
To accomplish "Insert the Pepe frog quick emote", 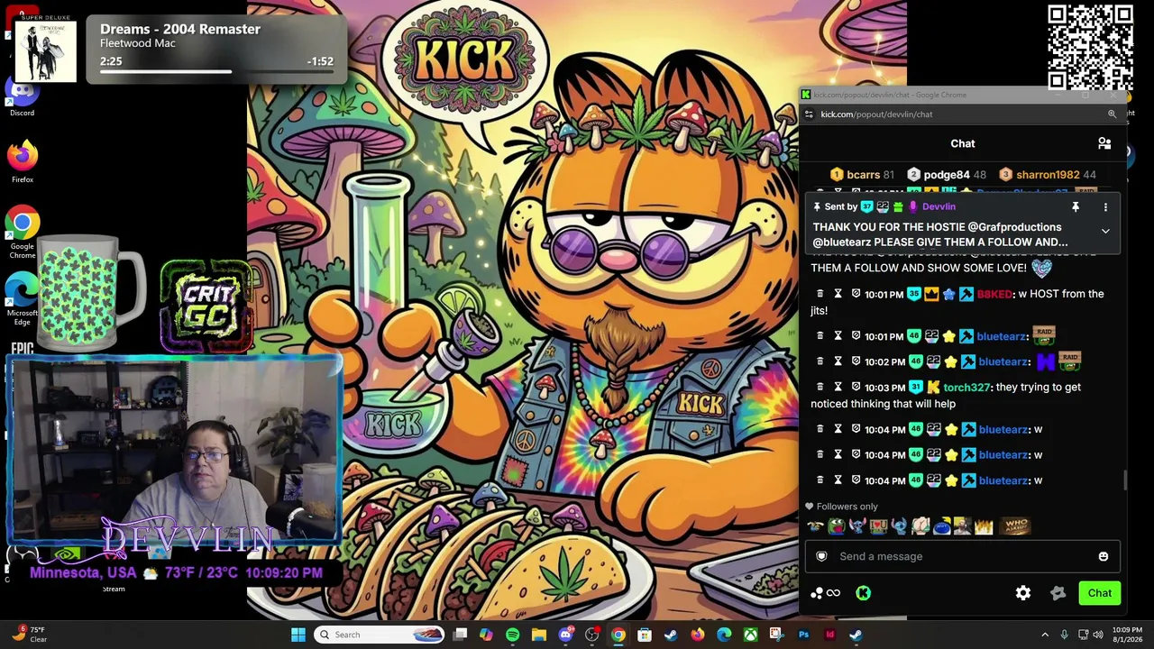I will 837,526.
